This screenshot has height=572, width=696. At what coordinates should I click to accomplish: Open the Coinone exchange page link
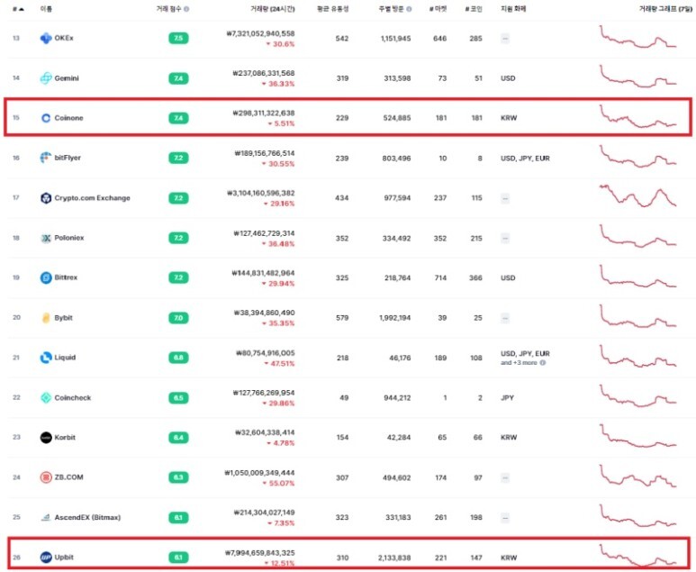coord(68,118)
